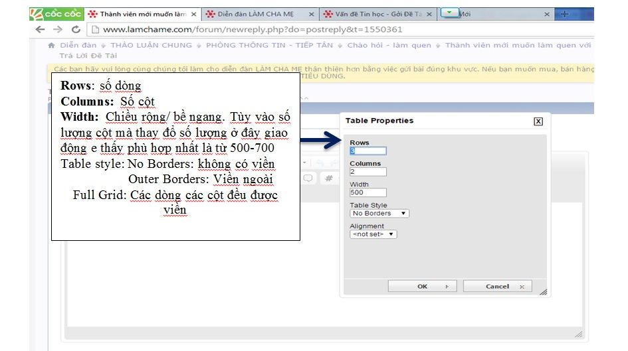Close the Table Properties dialog with X
The image size is (628, 351).
[x=538, y=121]
